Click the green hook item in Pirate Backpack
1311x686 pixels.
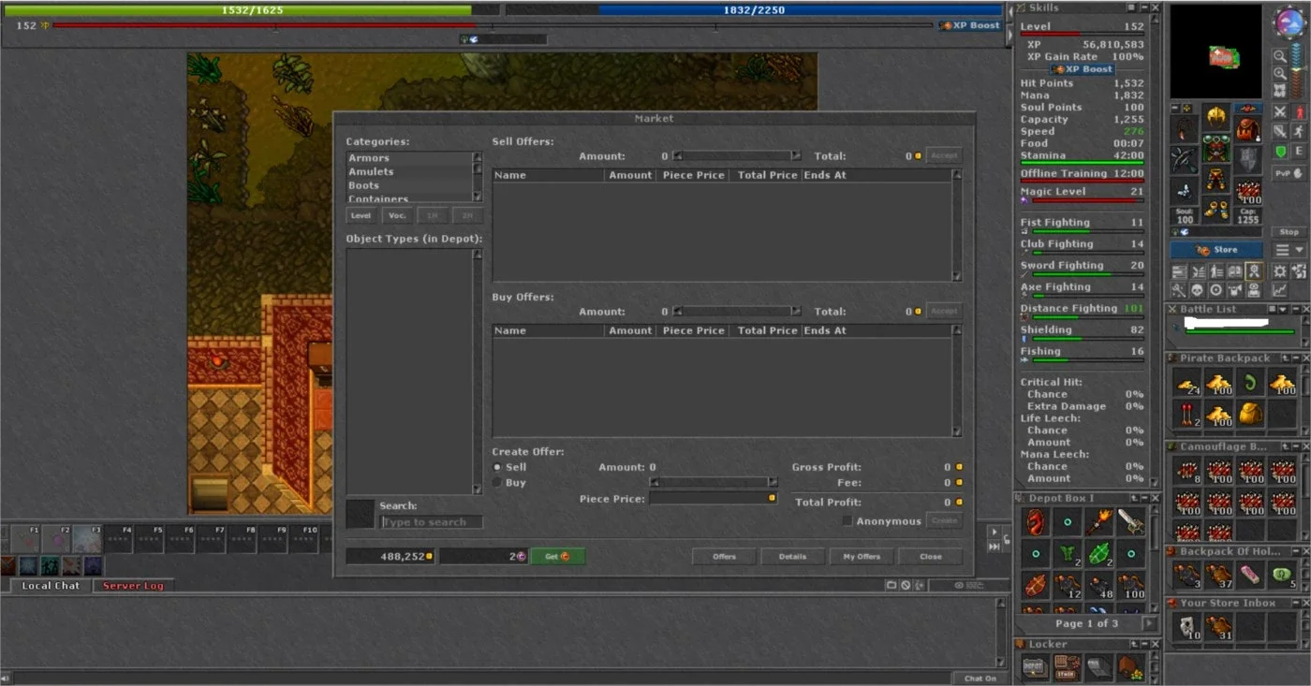point(1250,382)
